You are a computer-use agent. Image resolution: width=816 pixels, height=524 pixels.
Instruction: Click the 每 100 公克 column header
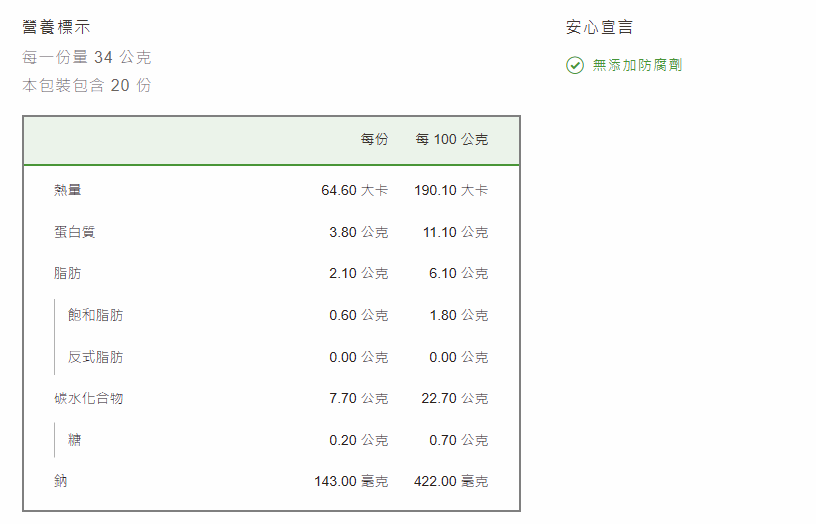point(452,140)
